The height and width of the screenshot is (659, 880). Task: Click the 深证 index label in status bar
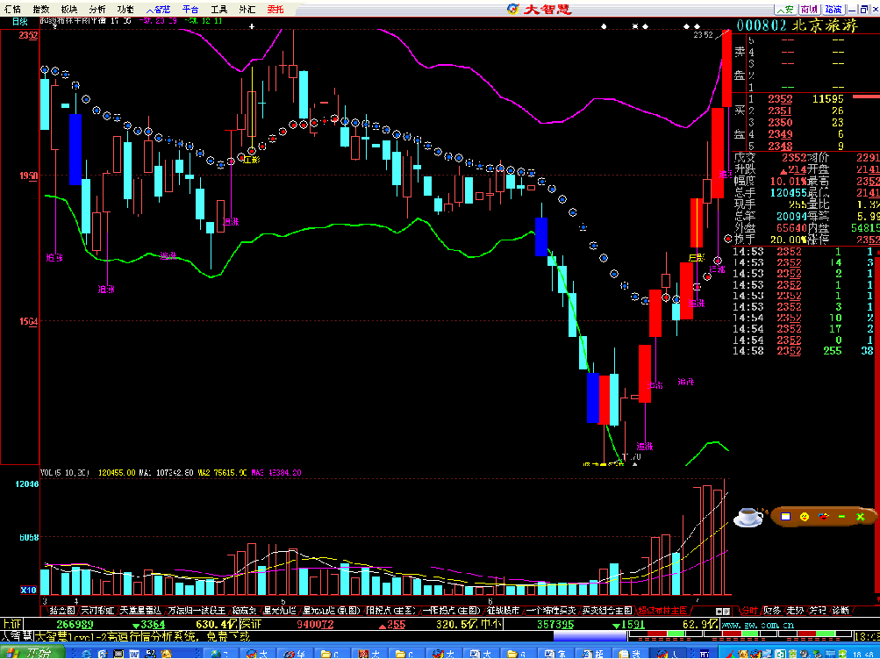[x=250, y=624]
